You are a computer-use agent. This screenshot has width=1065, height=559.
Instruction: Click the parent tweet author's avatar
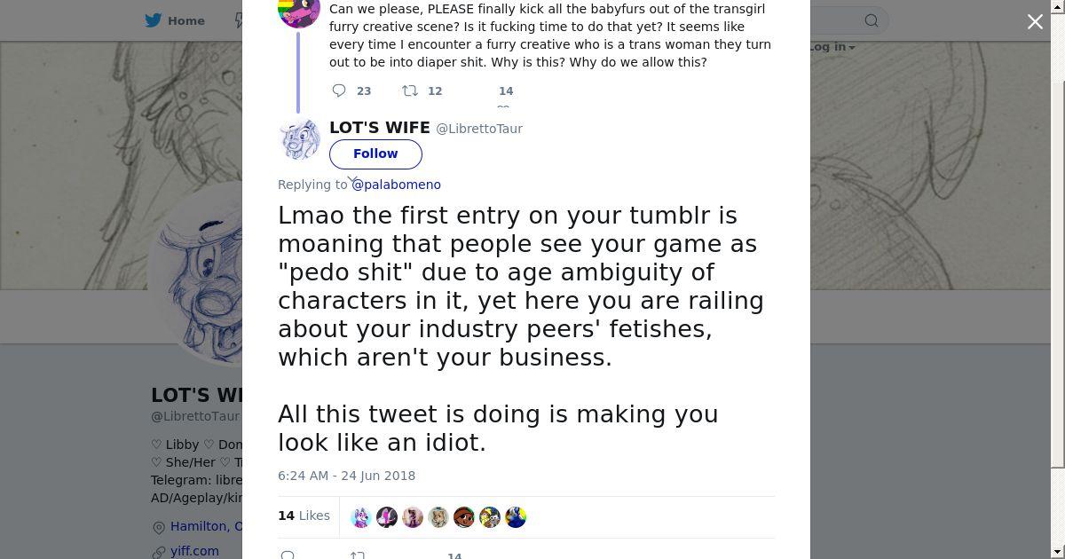tap(299, 11)
